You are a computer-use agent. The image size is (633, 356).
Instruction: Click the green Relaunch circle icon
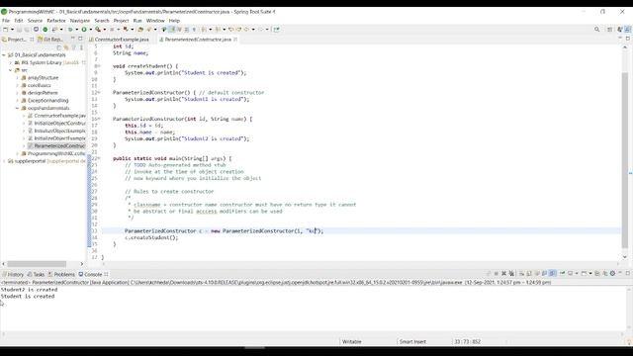tap(45, 29)
